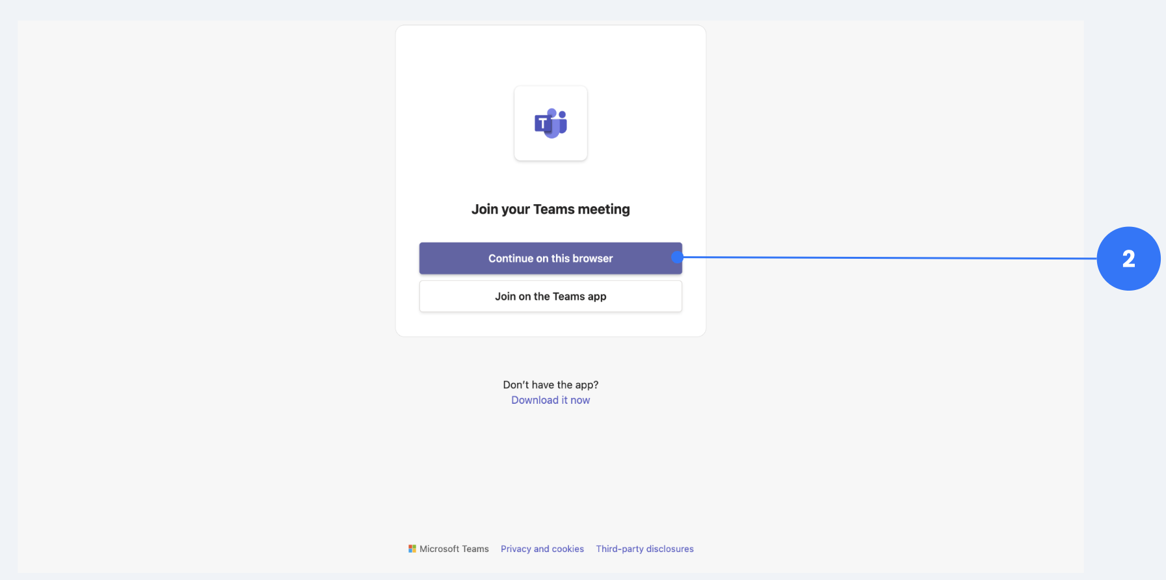Image resolution: width=1166 pixels, height=580 pixels.
Task: Open the Download it now link
Action: [x=550, y=400]
